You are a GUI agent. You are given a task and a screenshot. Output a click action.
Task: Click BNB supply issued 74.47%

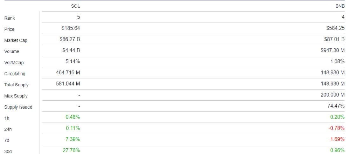click(336, 106)
